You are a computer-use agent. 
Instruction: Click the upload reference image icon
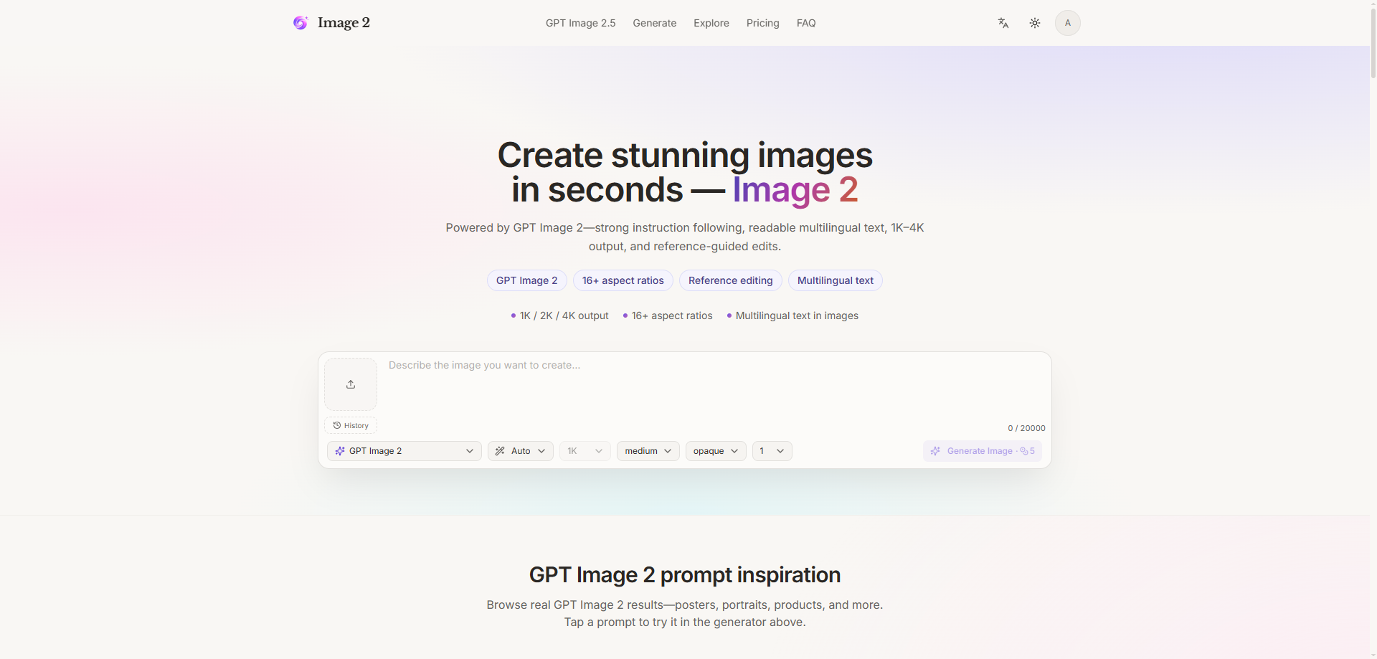pyautogui.click(x=351, y=384)
